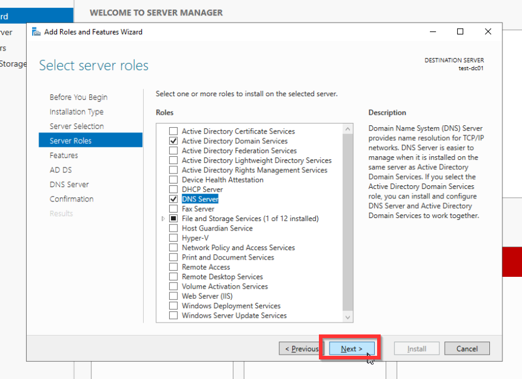
Task: Expand File and Storage Services tree
Action: (x=163, y=219)
